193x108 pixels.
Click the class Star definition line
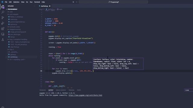pyautogui.click(x=50, y=82)
